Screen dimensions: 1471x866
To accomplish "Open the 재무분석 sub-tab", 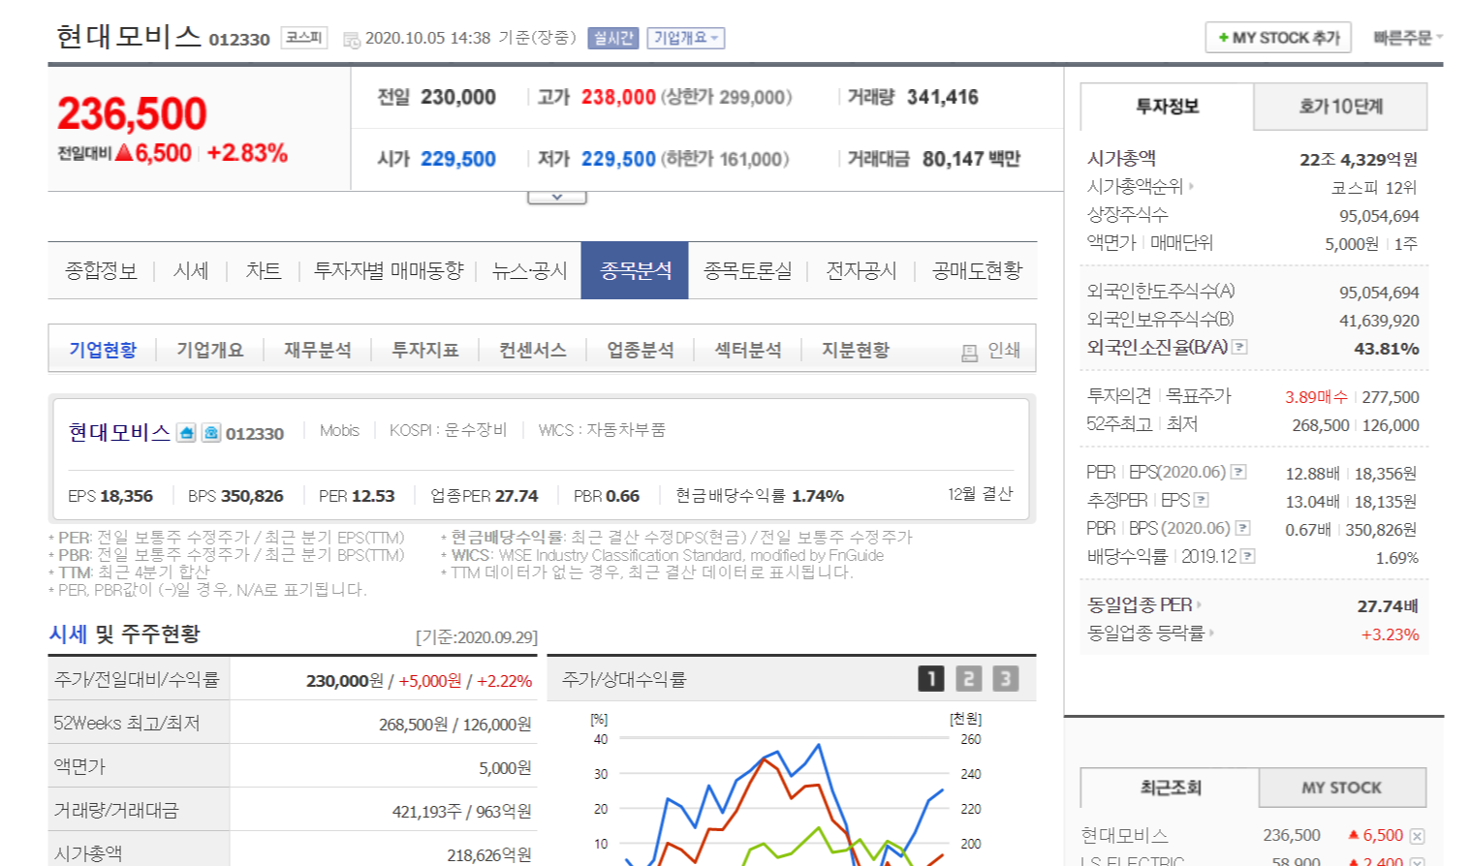I will (317, 350).
